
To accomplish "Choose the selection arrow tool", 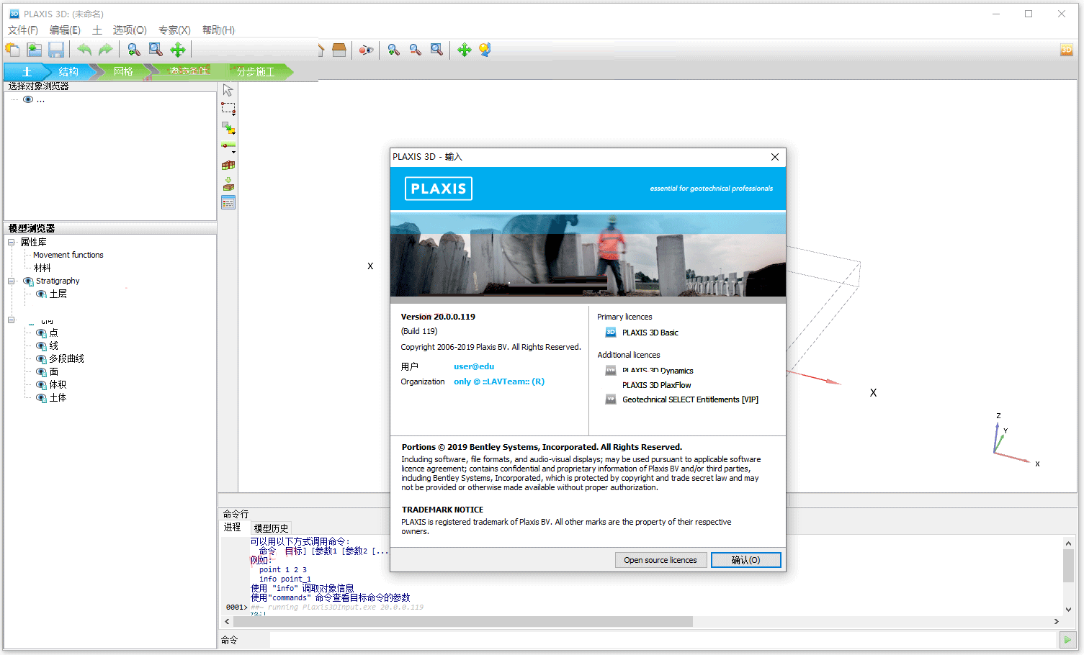I will 227,89.
